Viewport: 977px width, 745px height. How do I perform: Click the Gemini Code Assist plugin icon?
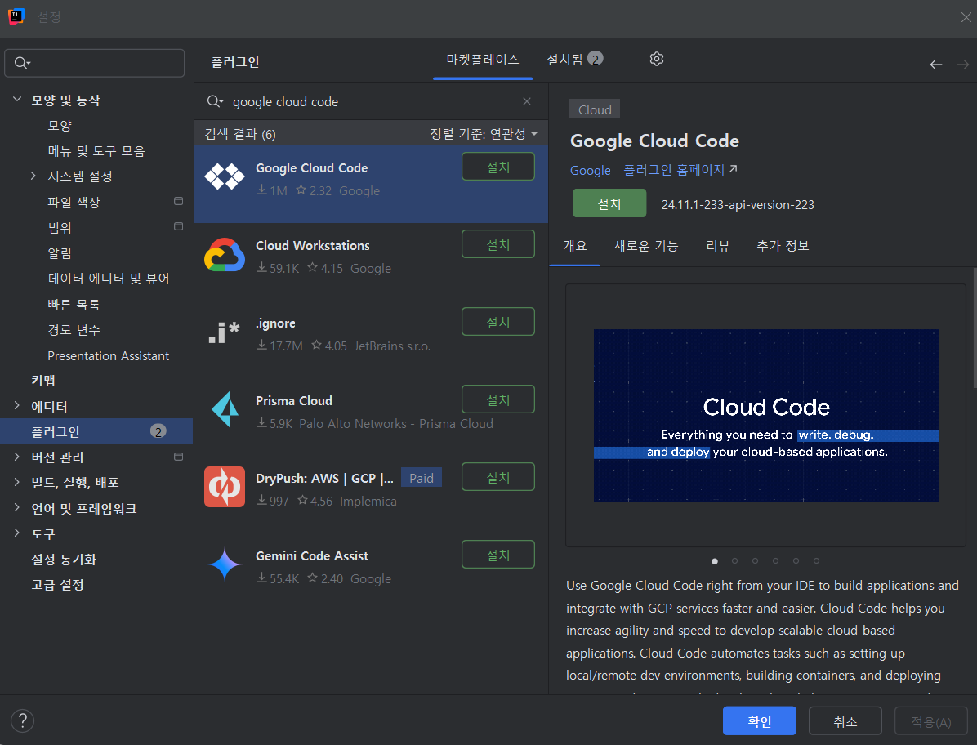pos(225,564)
